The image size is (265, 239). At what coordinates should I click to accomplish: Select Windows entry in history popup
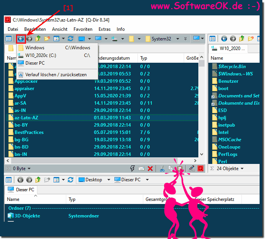click(x=57, y=48)
